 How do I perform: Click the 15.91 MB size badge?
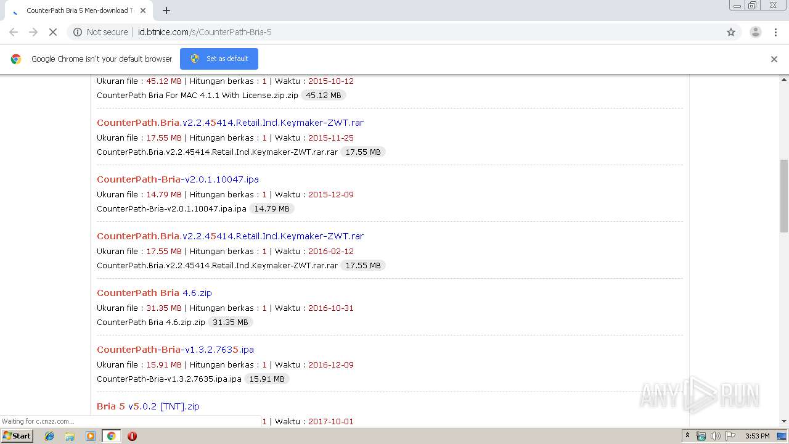[x=267, y=379]
